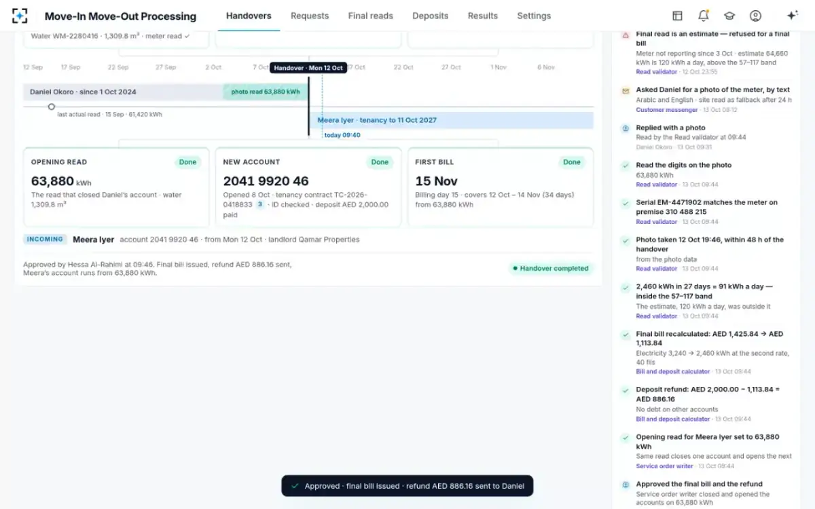
Task: Click the check icon beside "Opening read for Meera Iyer"
Action: click(x=626, y=438)
